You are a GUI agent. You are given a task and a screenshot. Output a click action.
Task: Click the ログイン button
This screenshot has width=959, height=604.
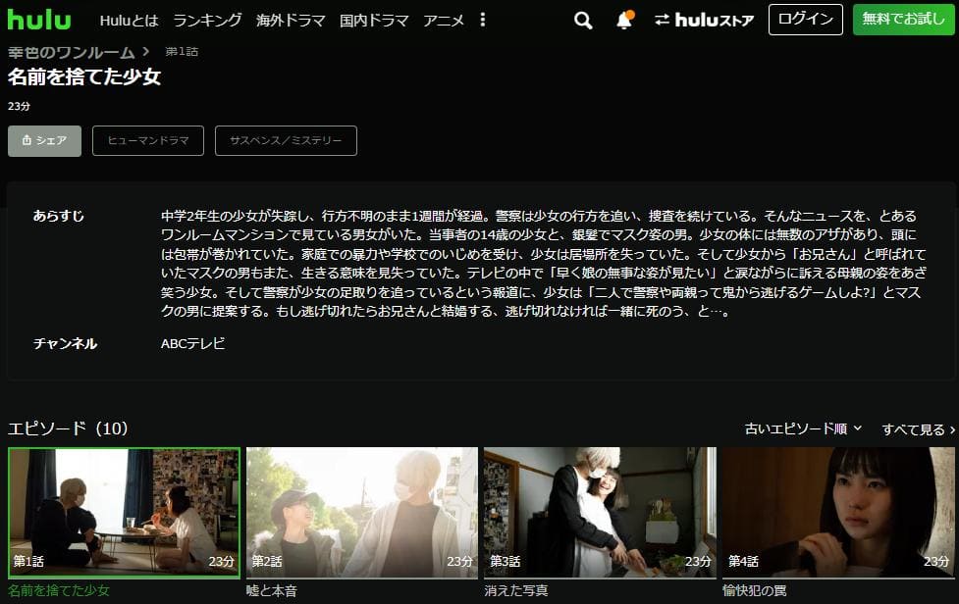(x=806, y=20)
